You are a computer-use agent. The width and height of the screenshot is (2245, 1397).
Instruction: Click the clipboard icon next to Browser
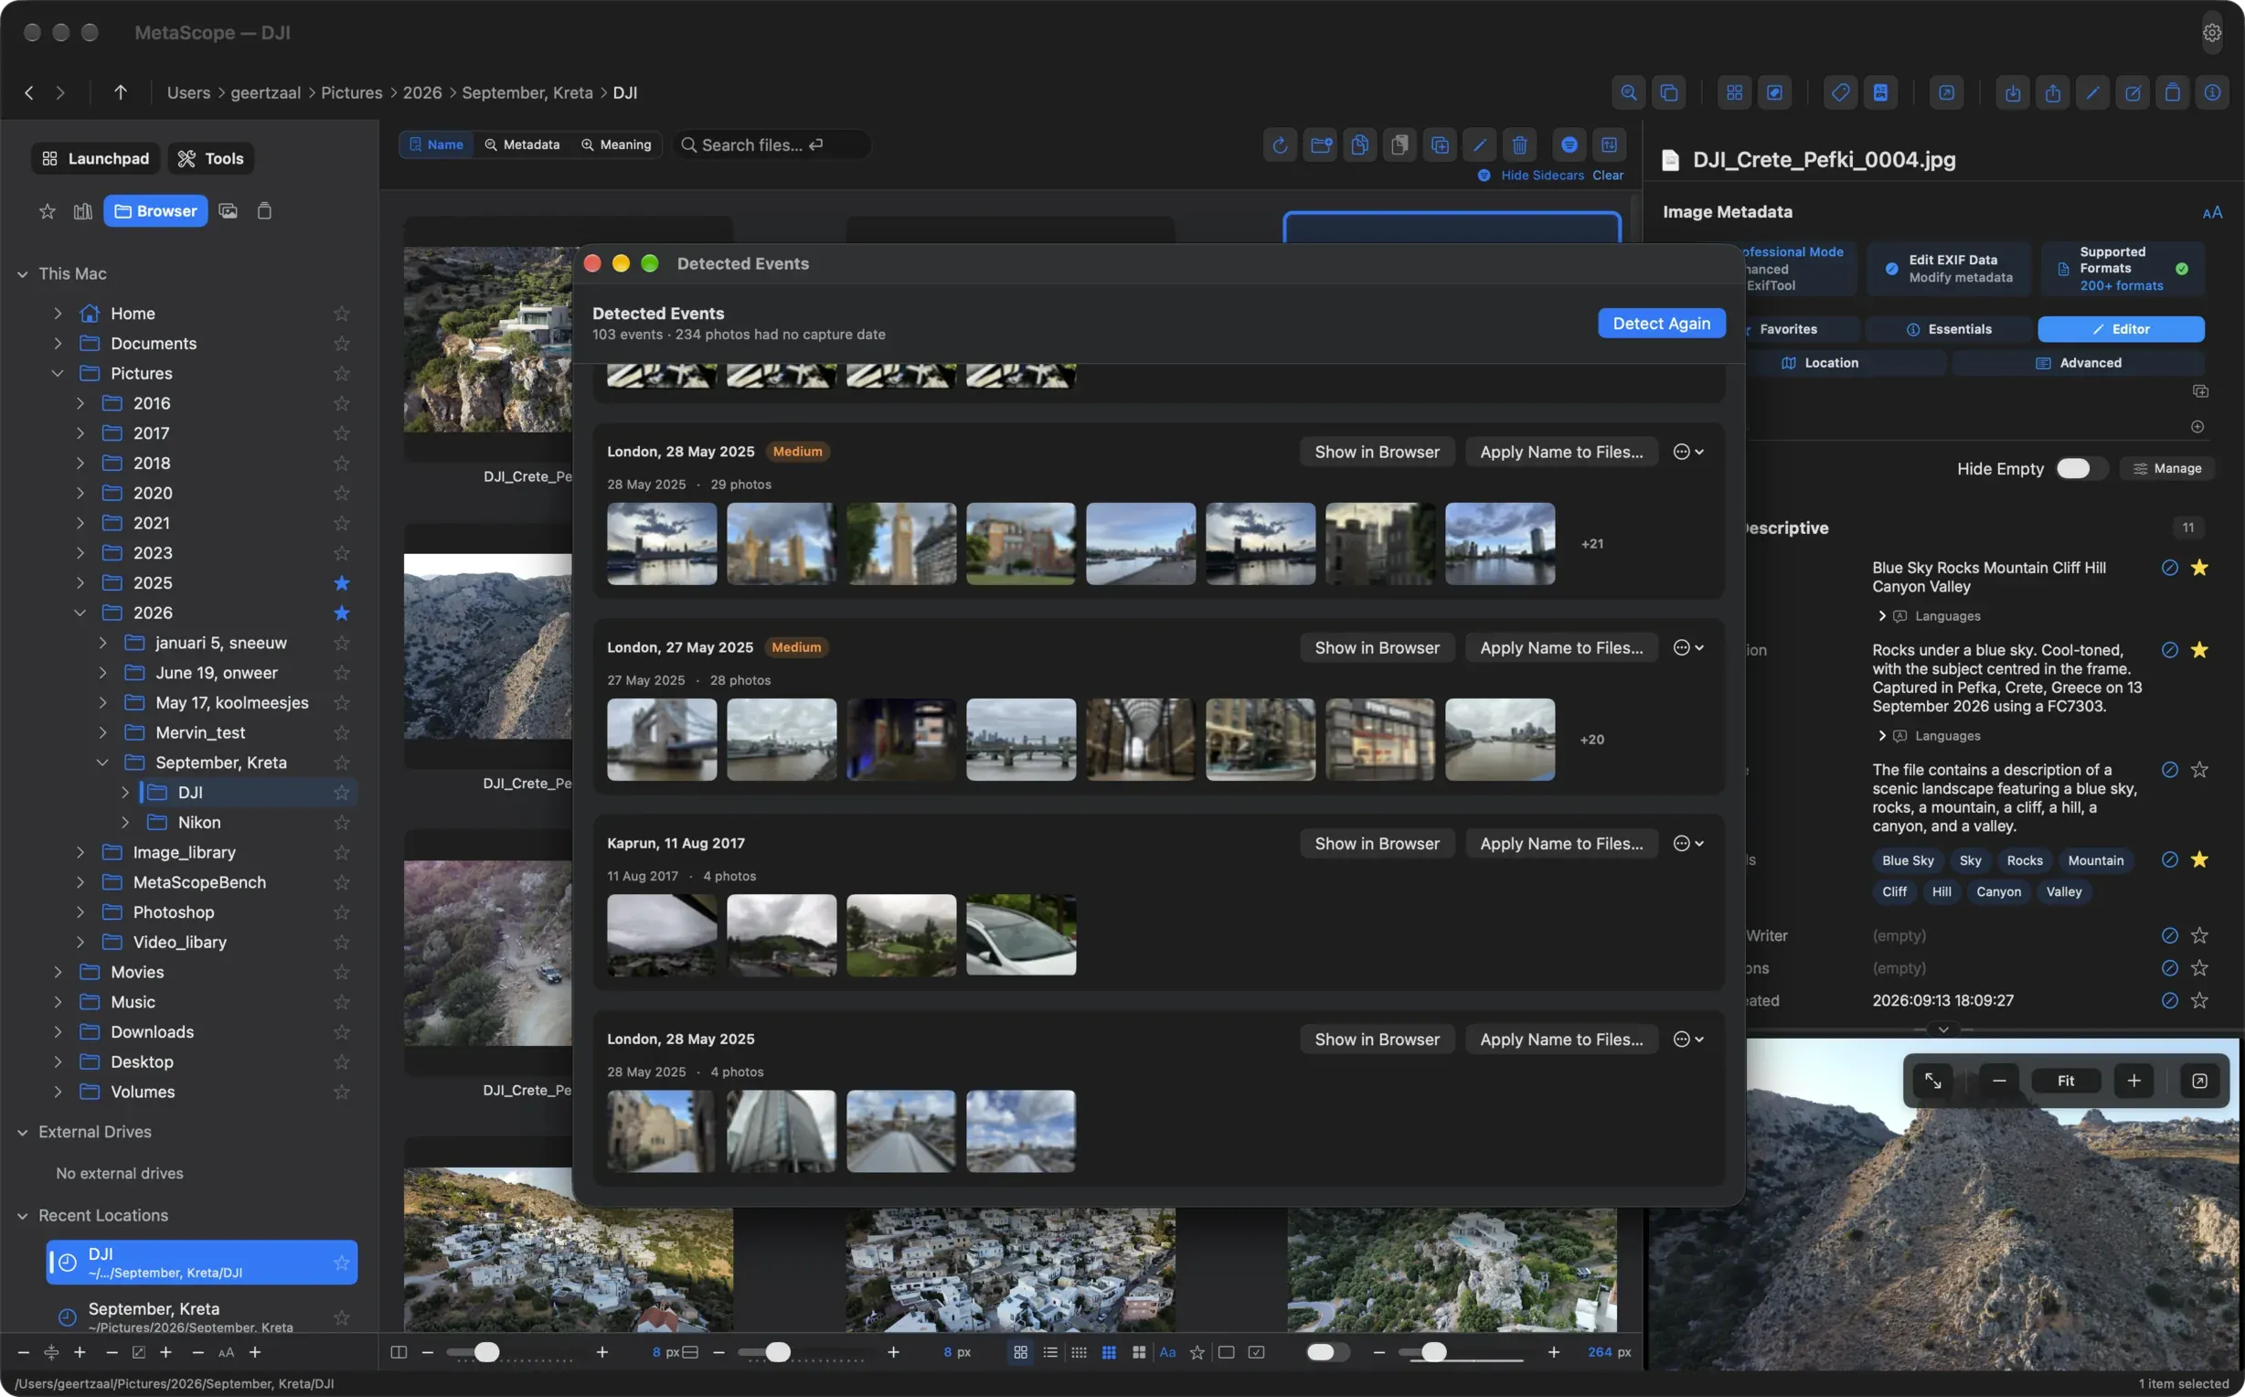264,211
